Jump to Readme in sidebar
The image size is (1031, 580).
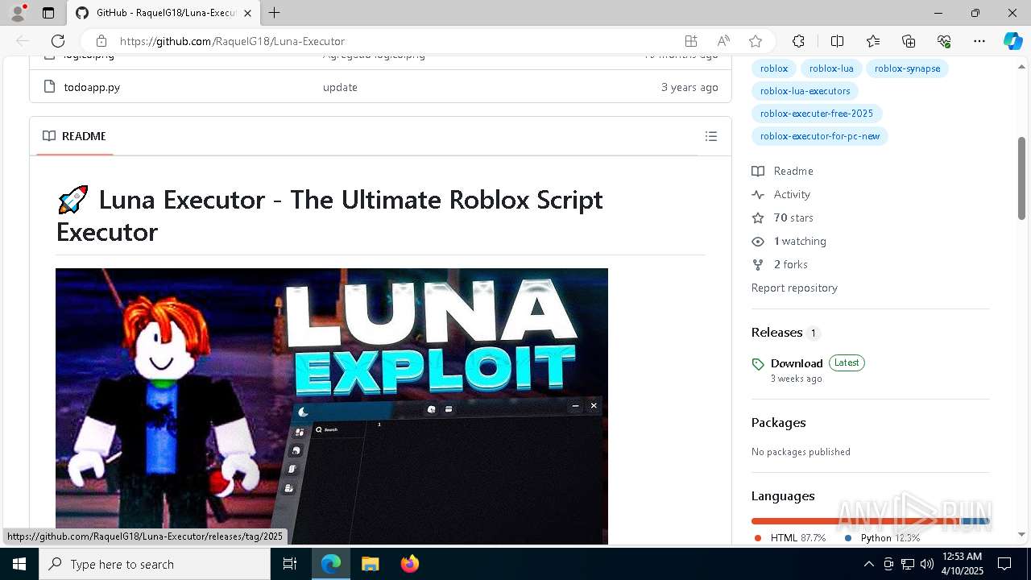[x=783, y=171]
